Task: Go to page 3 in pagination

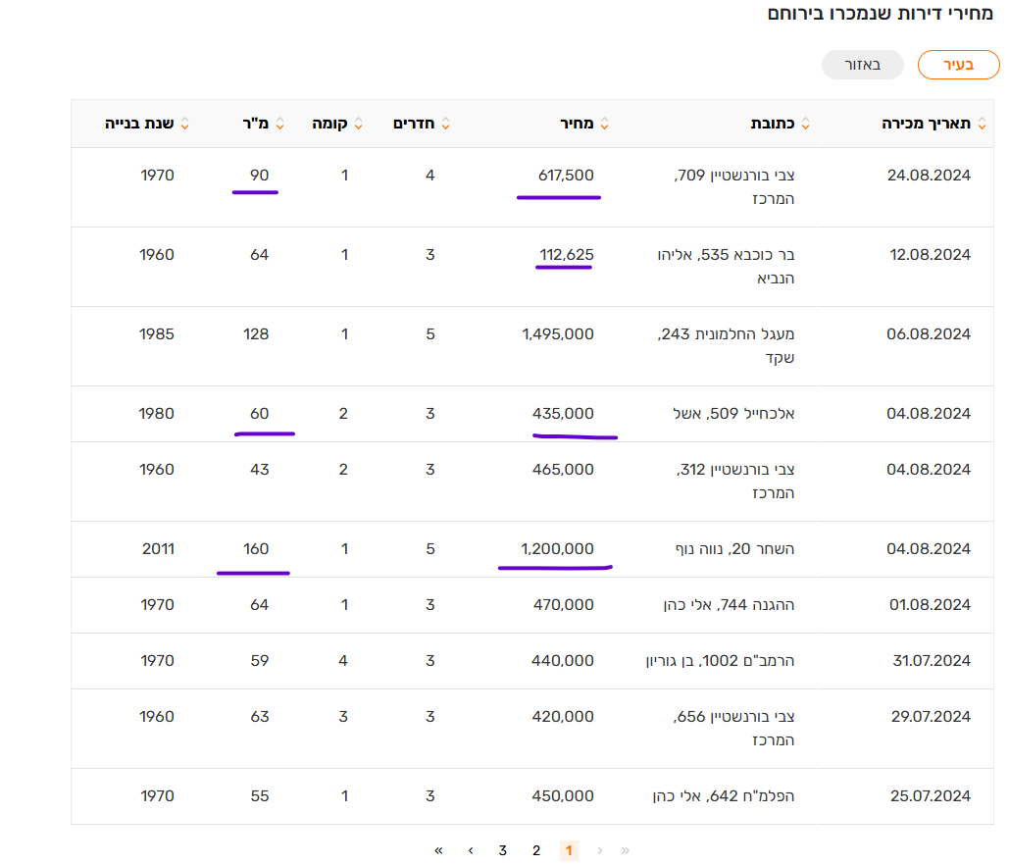Action: click(x=503, y=850)
